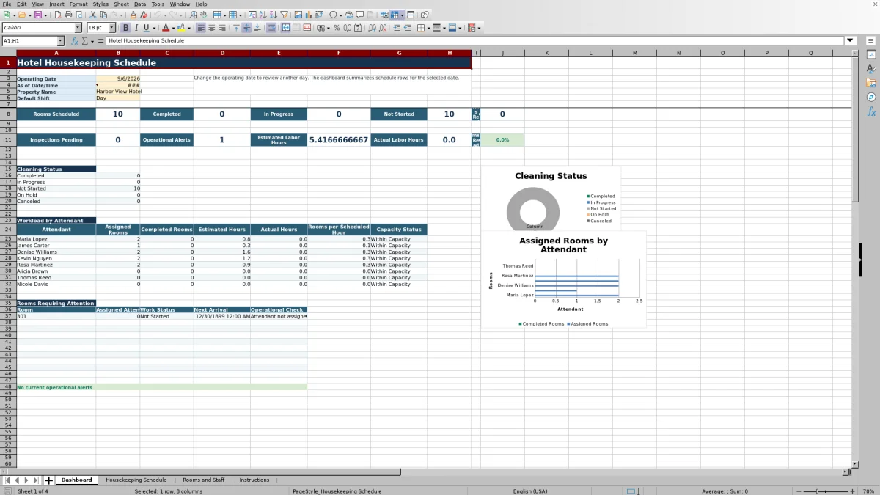Image resolution: width=880 pixels, height=495 pixels.
Task: Click the Sort Descending icon
Action: 273,15
